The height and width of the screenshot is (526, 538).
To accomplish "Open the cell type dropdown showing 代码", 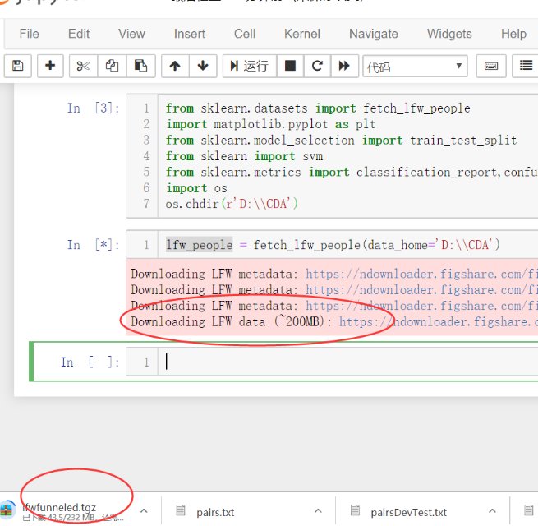I will coord(415,66).
